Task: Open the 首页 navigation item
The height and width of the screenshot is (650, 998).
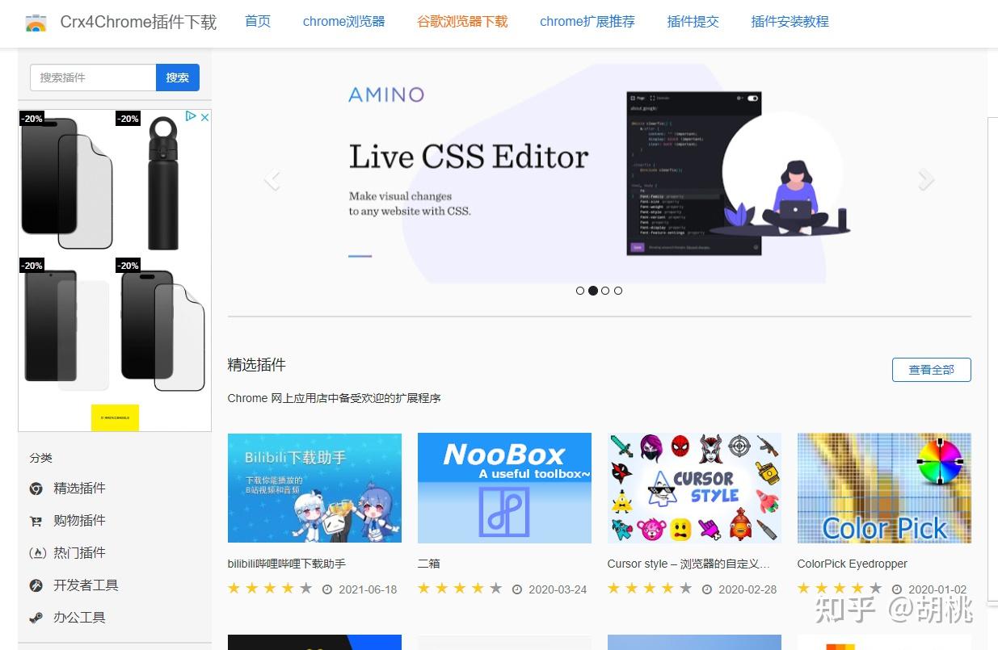Action: point(257,22)
